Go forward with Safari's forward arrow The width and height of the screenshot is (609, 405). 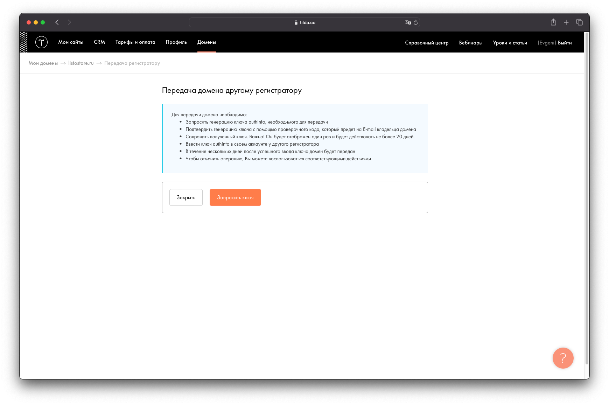point(69,22)
